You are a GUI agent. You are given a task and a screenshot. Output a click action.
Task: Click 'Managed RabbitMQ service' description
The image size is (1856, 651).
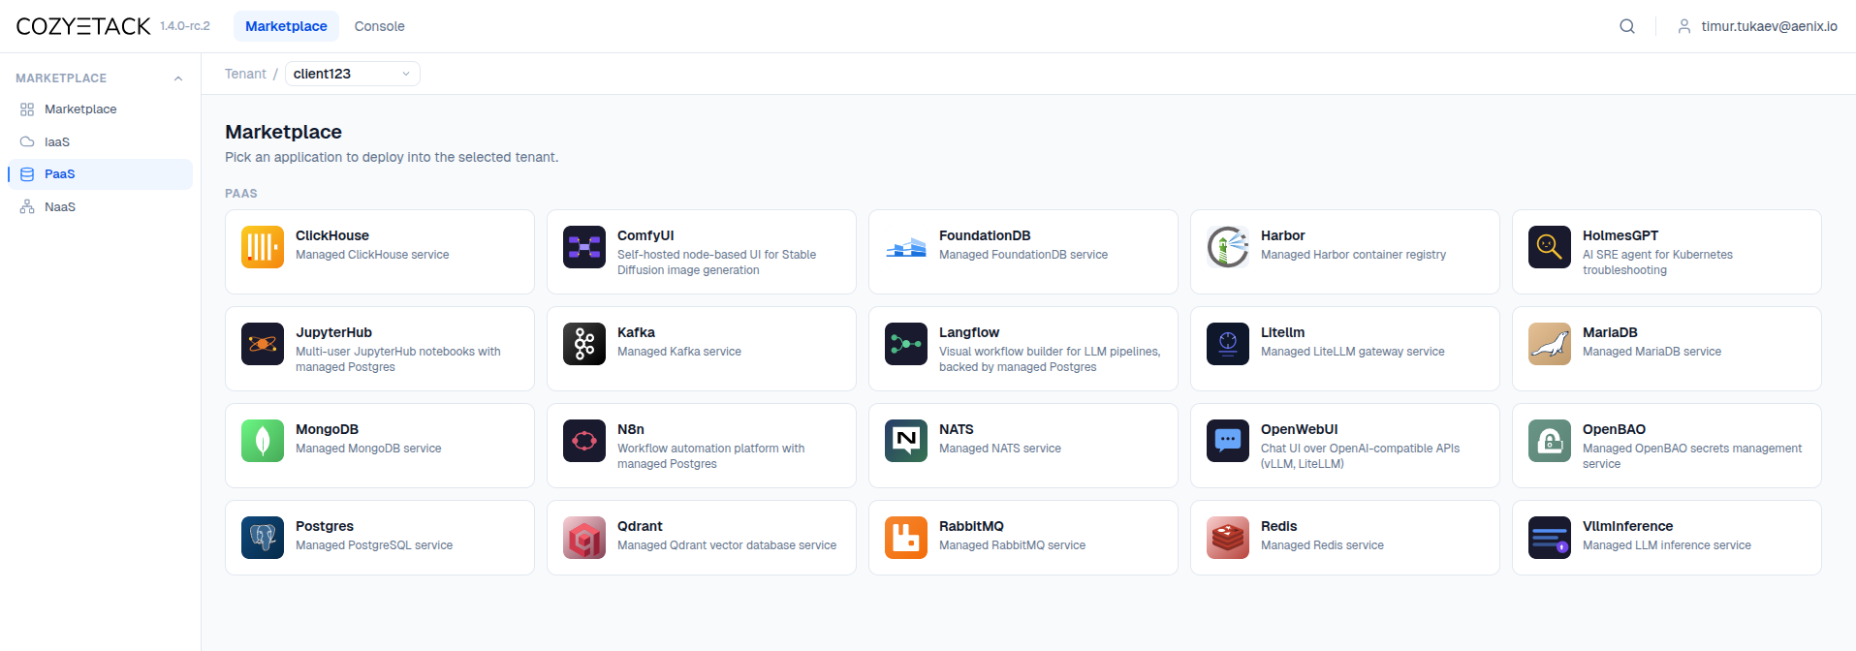1012,545
